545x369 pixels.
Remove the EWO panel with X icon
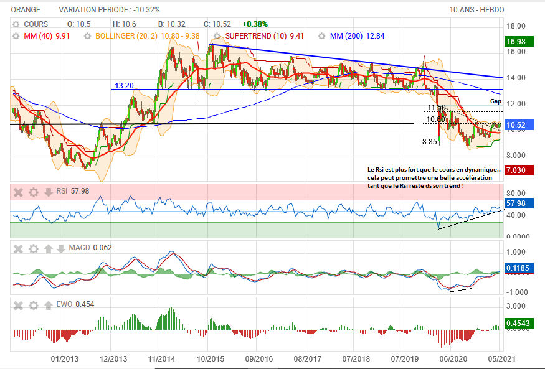[x=18, y=305]
